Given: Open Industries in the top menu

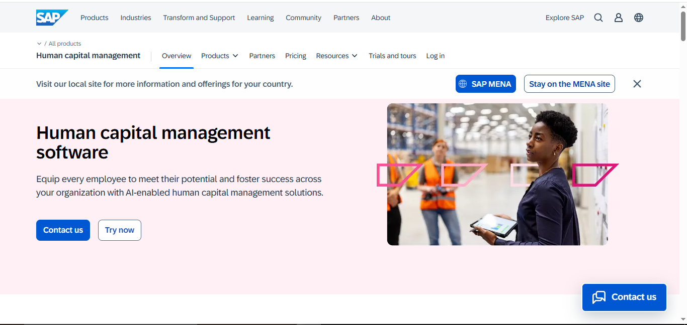Looking at the screenshot, I should [135, 18].
